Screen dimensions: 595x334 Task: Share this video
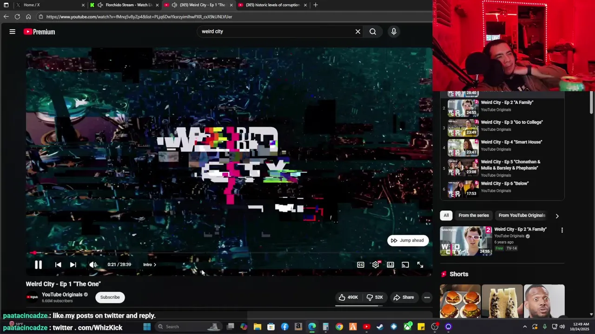(x=403, y=297)
